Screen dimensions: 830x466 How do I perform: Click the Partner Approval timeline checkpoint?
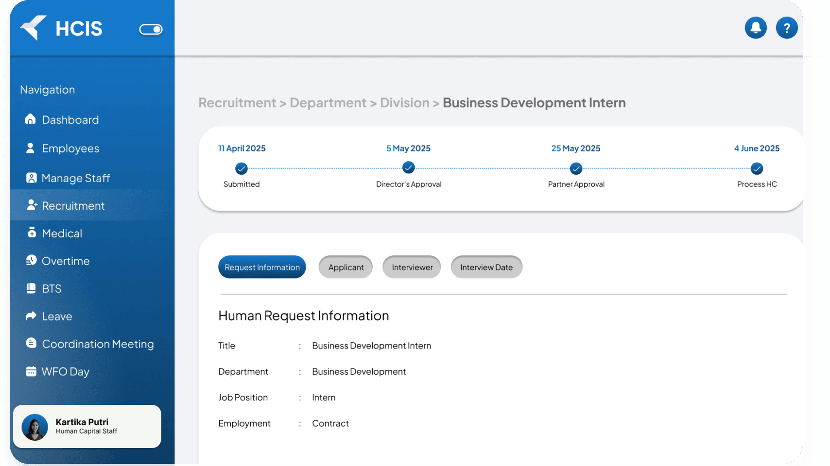tap(576, 168)
